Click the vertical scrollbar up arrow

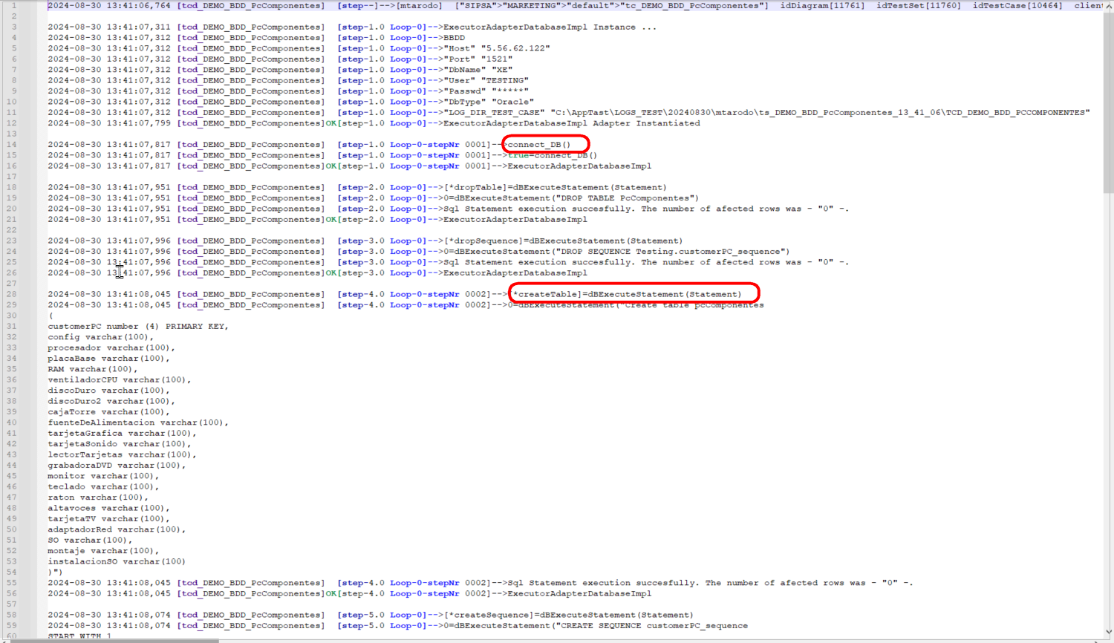coord(1108,6)
